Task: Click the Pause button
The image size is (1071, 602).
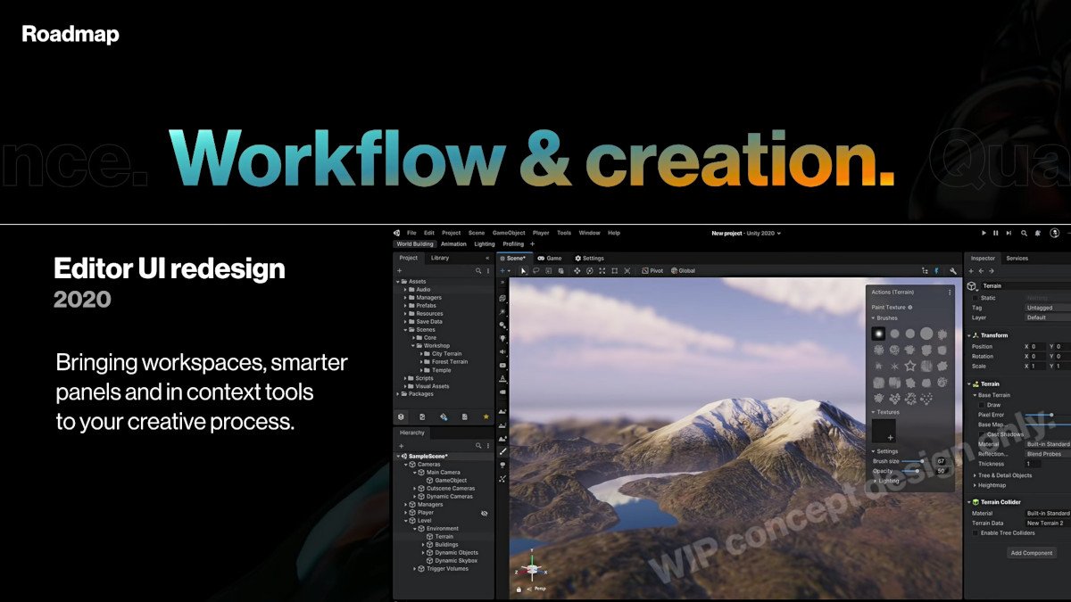Action: click(x=995, y=233)
